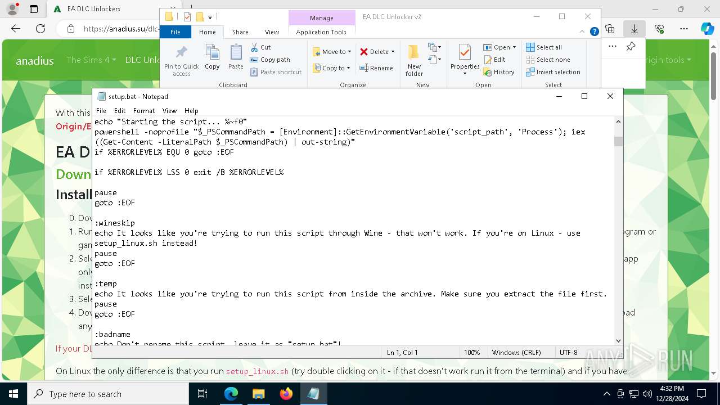Open Notepad Help menu
720x405 pixels.
(x=191, y=111)
